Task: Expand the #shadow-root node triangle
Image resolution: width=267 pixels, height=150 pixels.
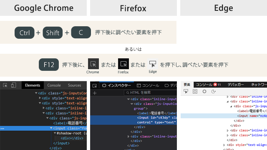Action: [x=55, y=133]
